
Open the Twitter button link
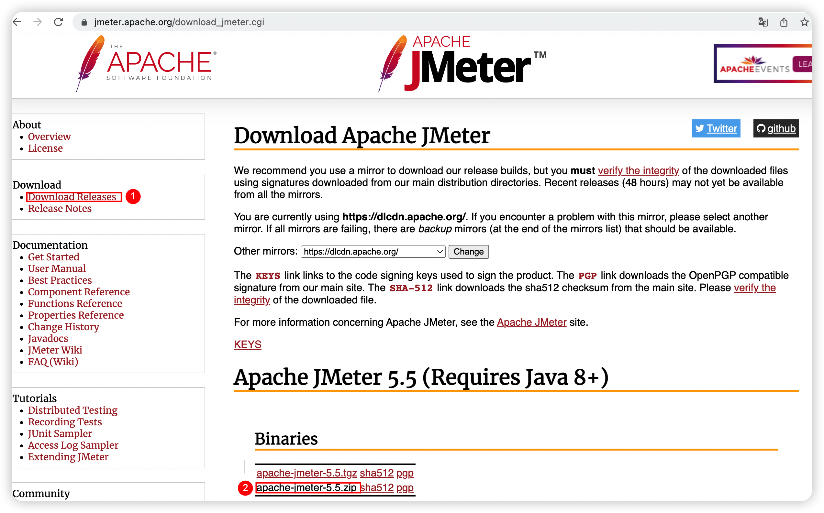pyautogui.click(x=716, y=129)
